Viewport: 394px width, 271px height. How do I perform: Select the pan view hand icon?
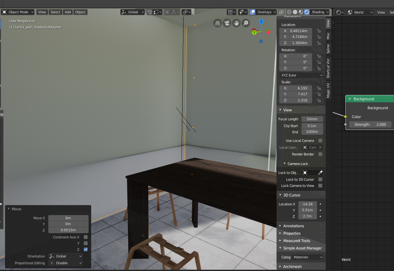point(236,23)
